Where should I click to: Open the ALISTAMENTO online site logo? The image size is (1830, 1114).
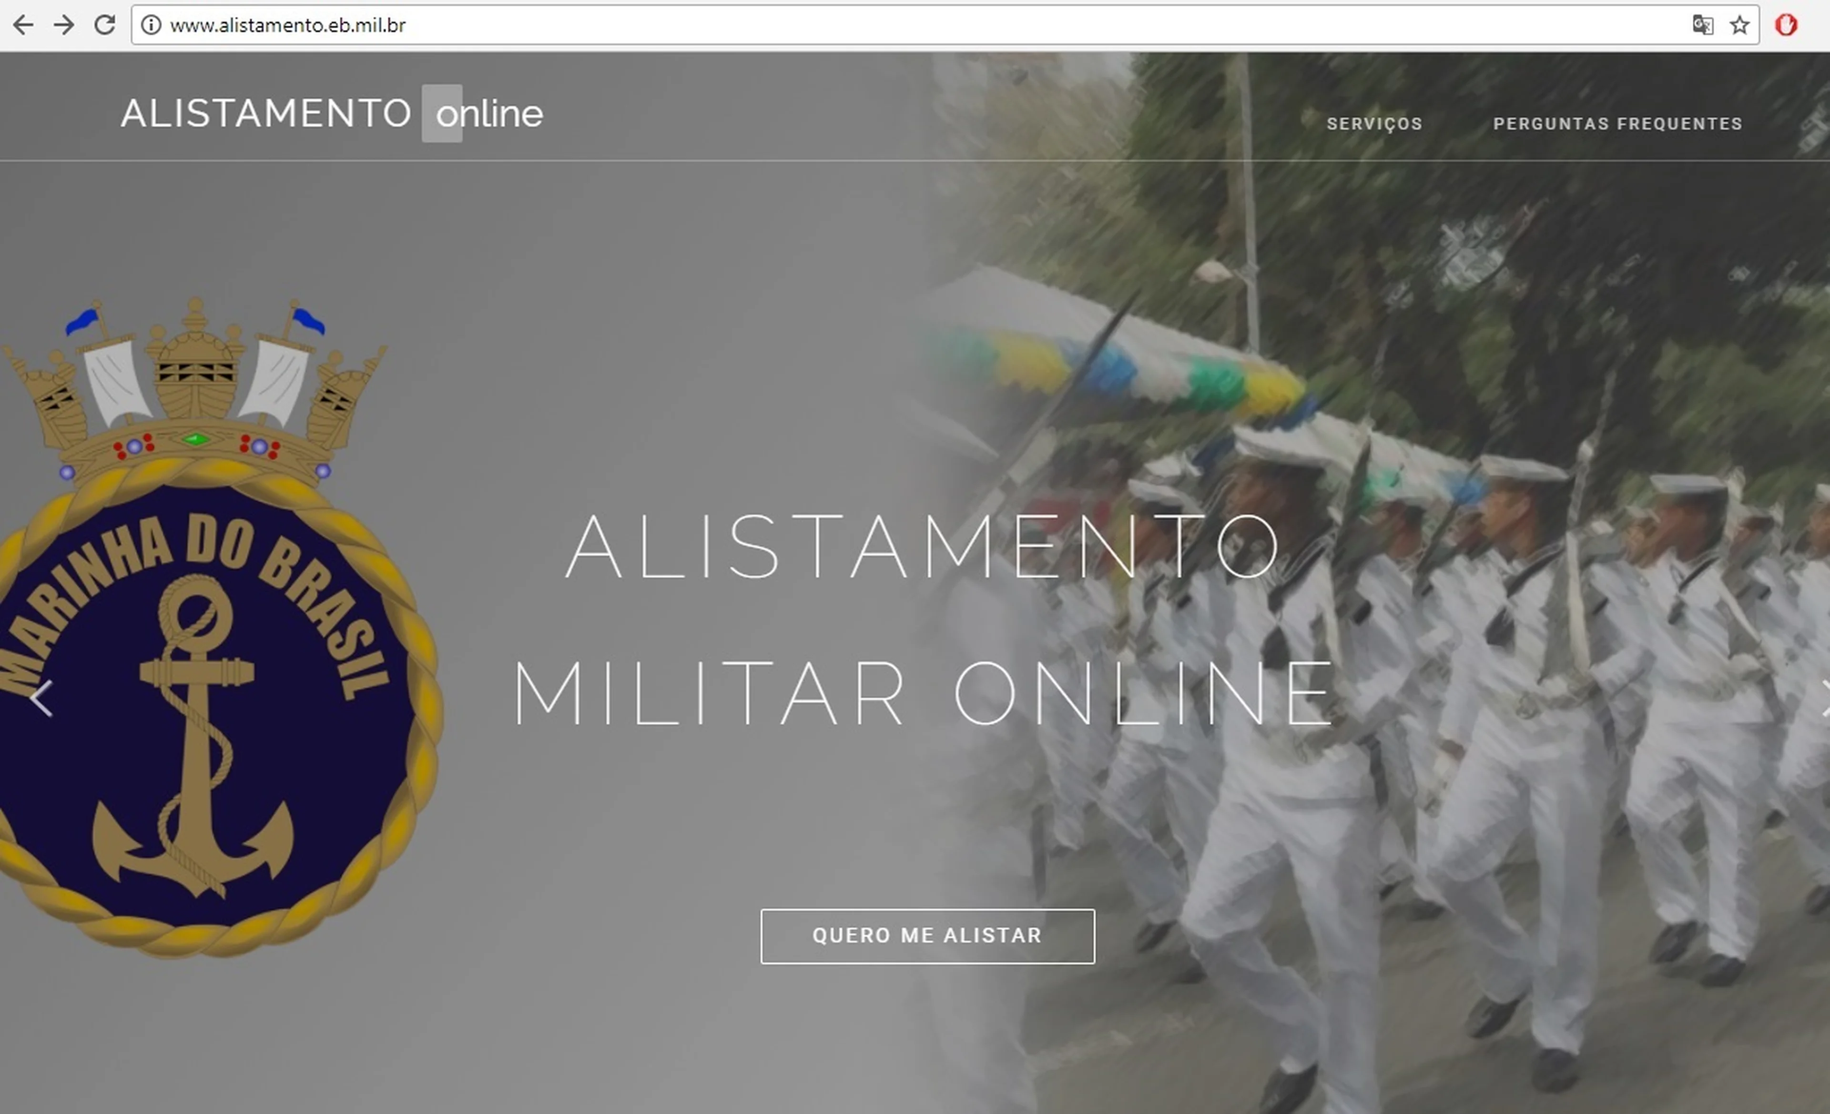pos(332,113)
